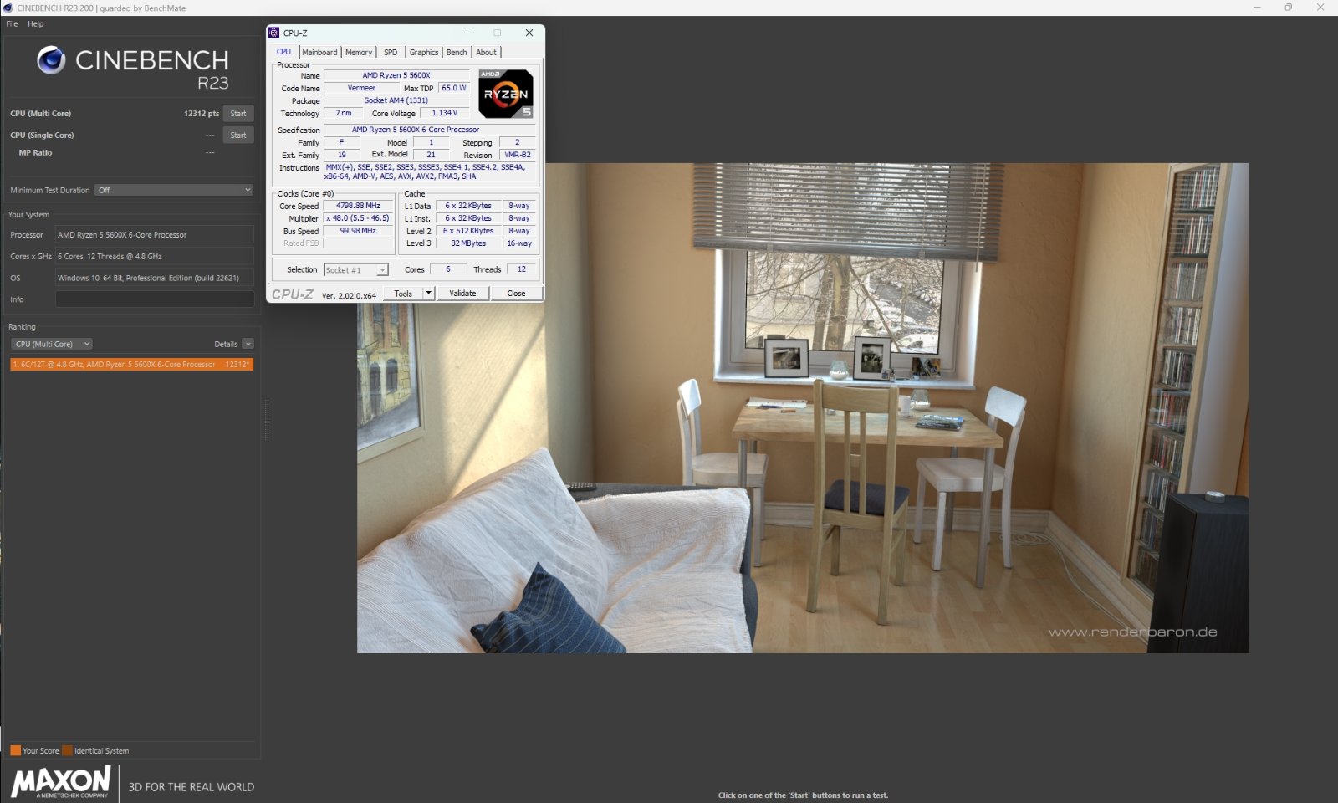The image size is (1338, 803).
Task: Switch to the CPU tab in CPU-Z
Action: [284, 52]
